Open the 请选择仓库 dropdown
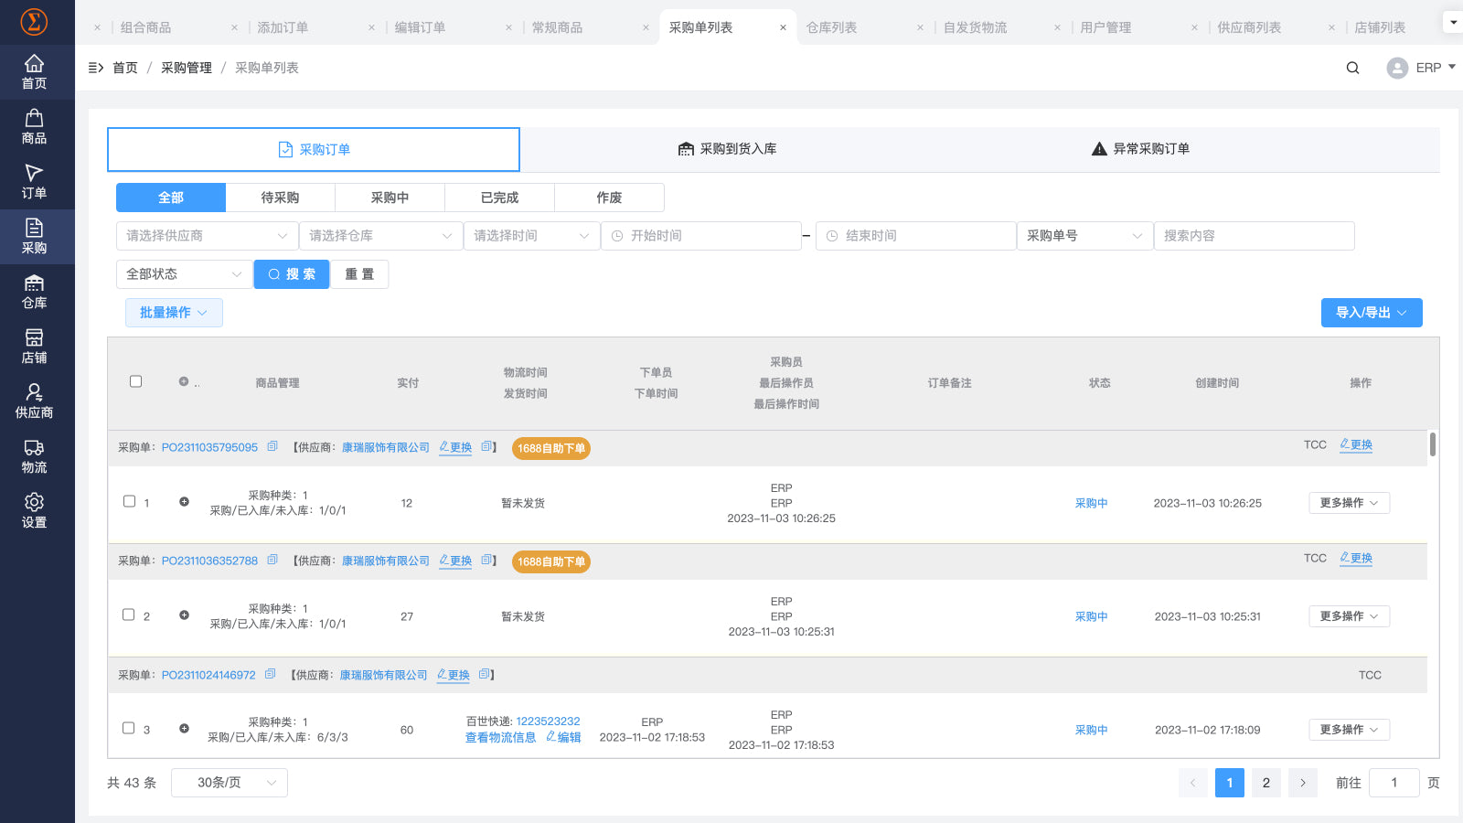This screenshot has width=1463, height=823. tap(380, 236)
